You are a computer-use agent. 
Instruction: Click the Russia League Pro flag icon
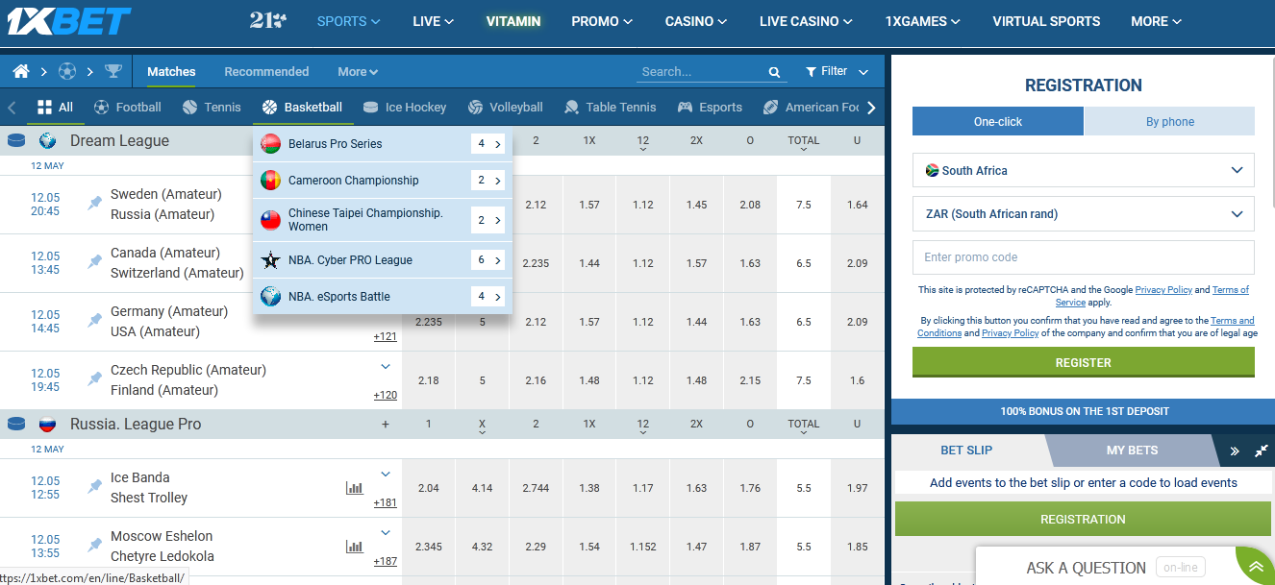pyautogui.click(x=47, y=424)
